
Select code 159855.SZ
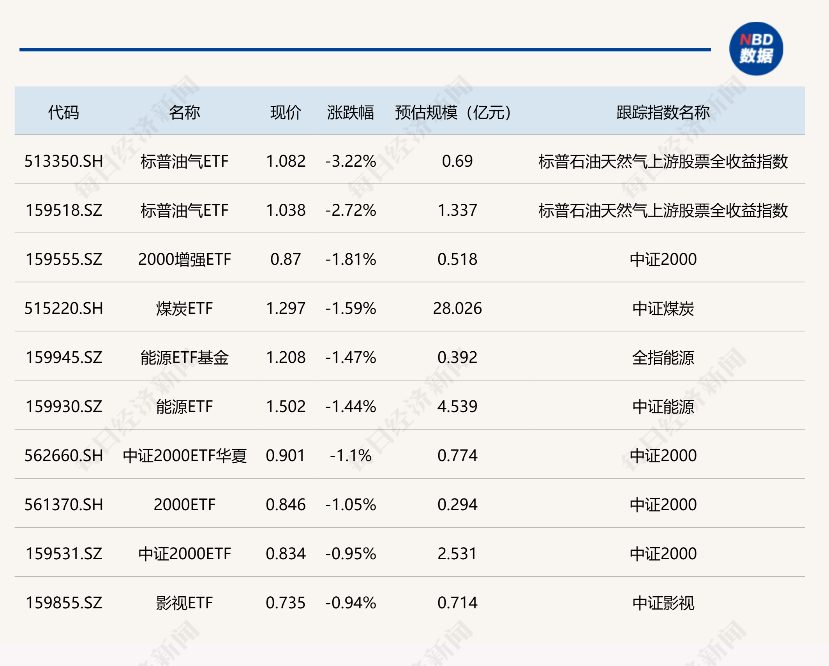[63, 603]
